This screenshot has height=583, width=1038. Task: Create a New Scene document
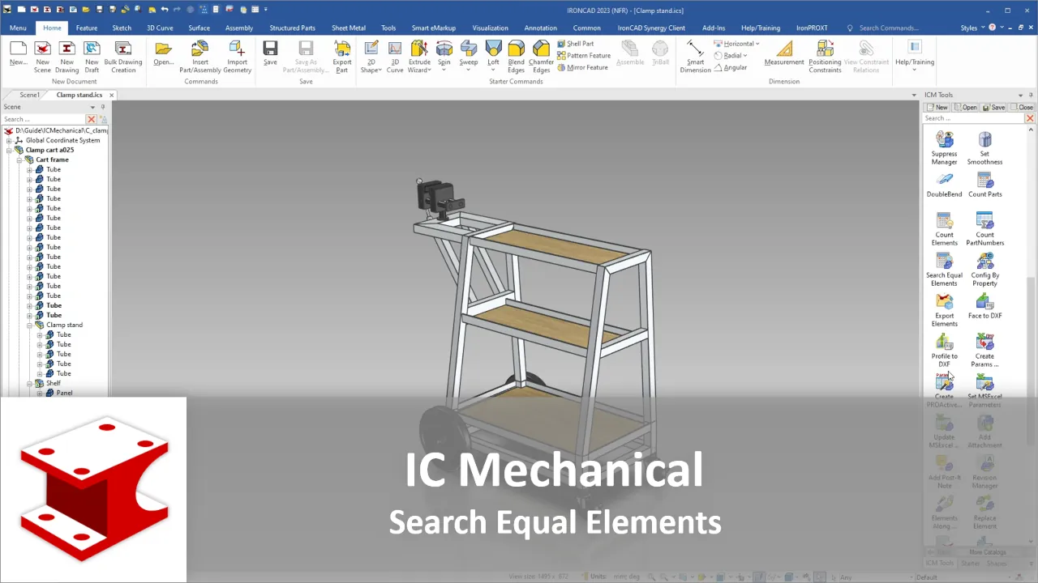(42, 55)
